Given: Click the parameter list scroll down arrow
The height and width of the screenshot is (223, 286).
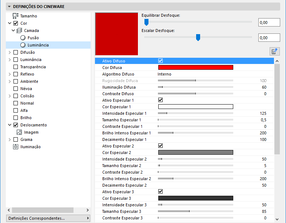Looking at the screenshot, I should 277,219.
